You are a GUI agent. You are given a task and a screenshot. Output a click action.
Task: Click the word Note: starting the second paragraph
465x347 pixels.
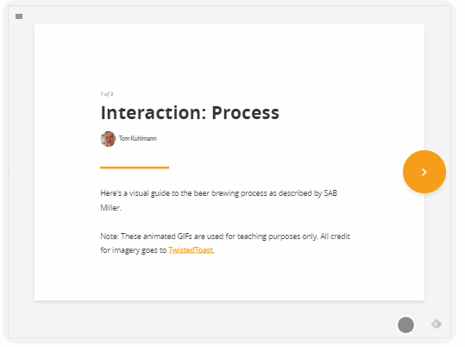(x=110, y=237)
